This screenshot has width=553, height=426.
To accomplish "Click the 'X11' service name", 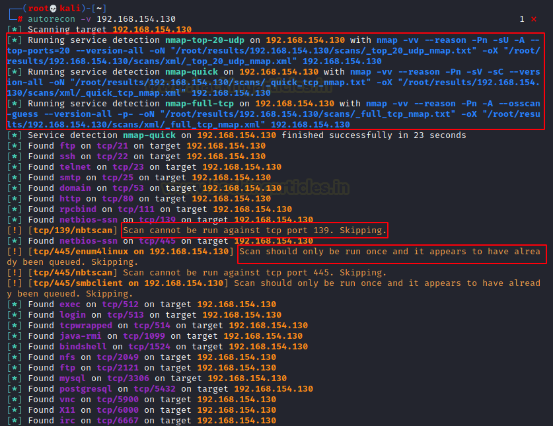I will coord(67,411).
